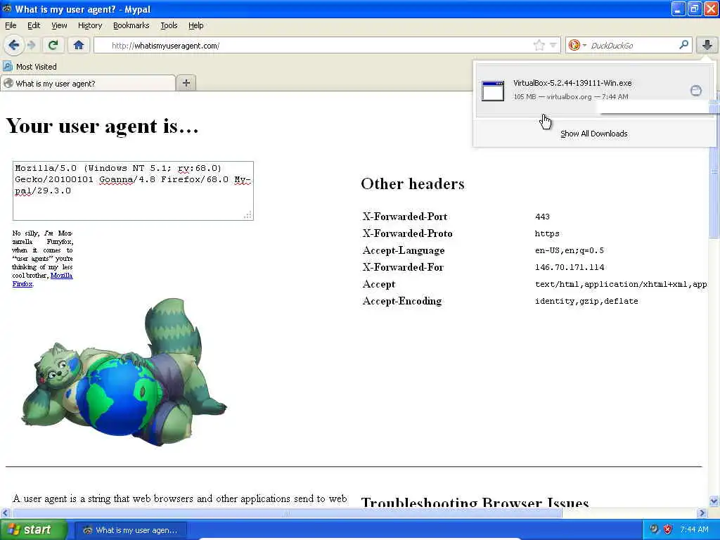Grab the user agent textarea resize handle
This screenshot has height=540, width=720.
point(248,215)
